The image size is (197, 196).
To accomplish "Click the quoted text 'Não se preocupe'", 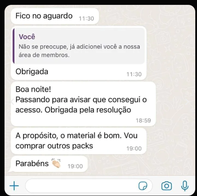I will (43, 47).
